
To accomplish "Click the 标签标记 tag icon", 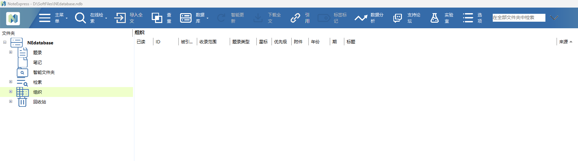I will pos(324,18).
